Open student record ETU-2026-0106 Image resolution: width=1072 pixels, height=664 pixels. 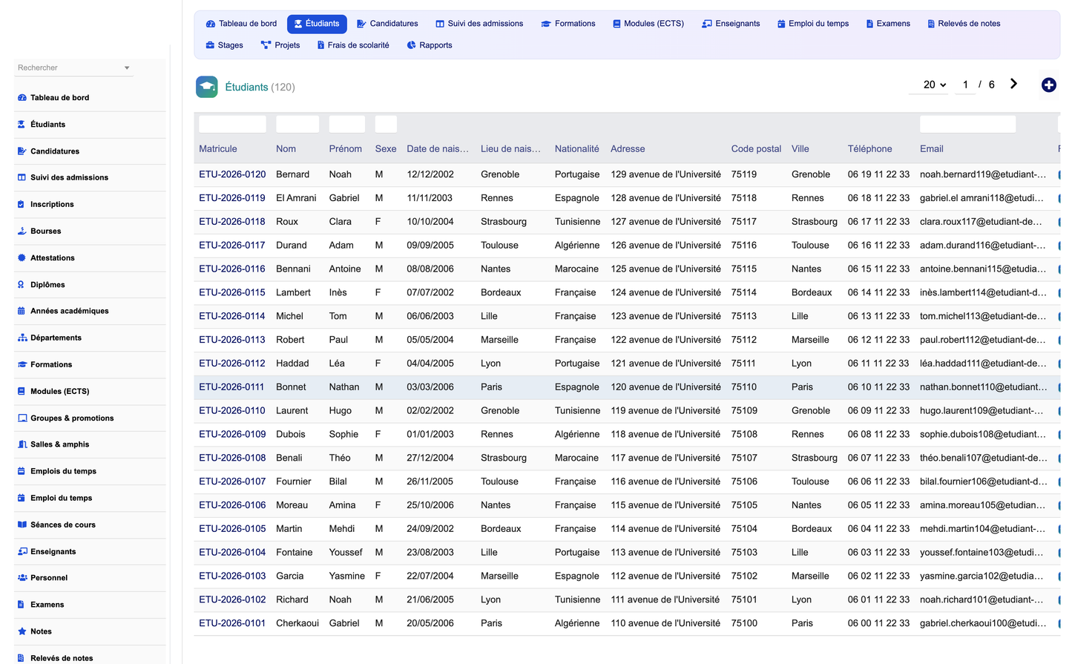coord(232,505)
